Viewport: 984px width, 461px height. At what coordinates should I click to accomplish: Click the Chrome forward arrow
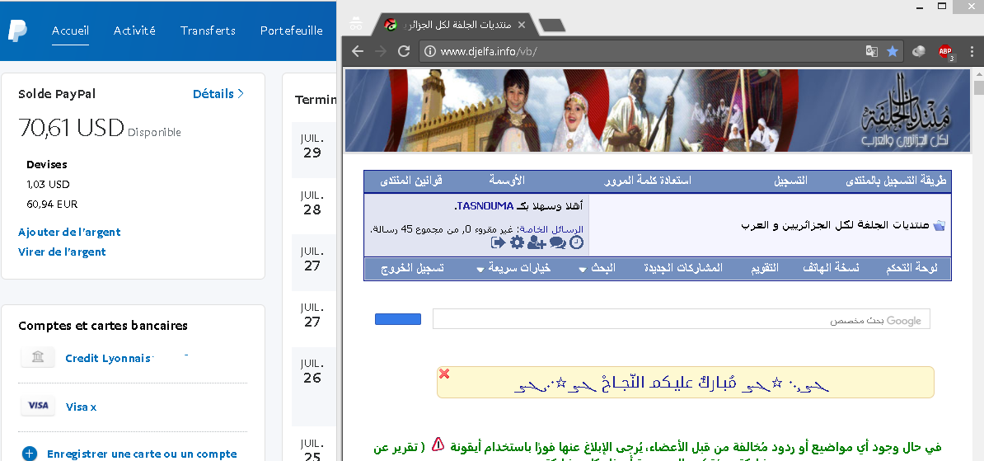click(380, 51)
